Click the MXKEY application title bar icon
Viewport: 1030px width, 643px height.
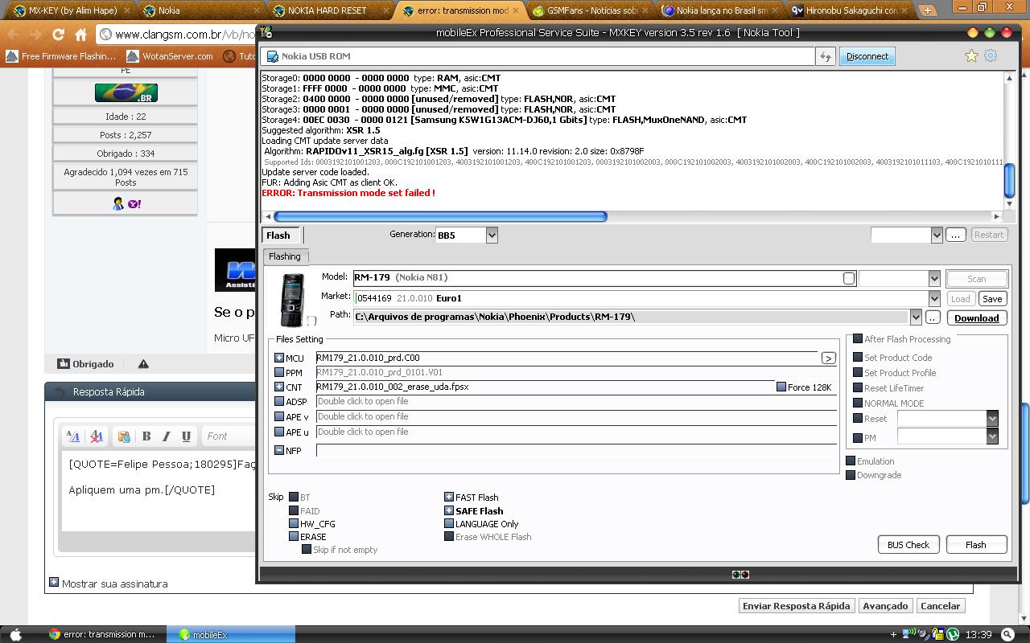point(266,32)
